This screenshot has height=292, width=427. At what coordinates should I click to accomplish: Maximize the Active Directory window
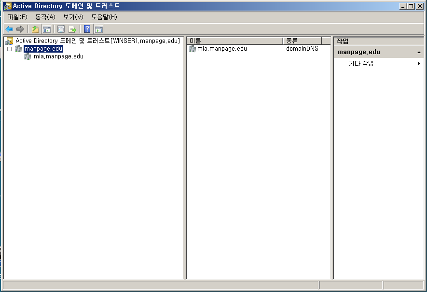click(x=411, y=6)
